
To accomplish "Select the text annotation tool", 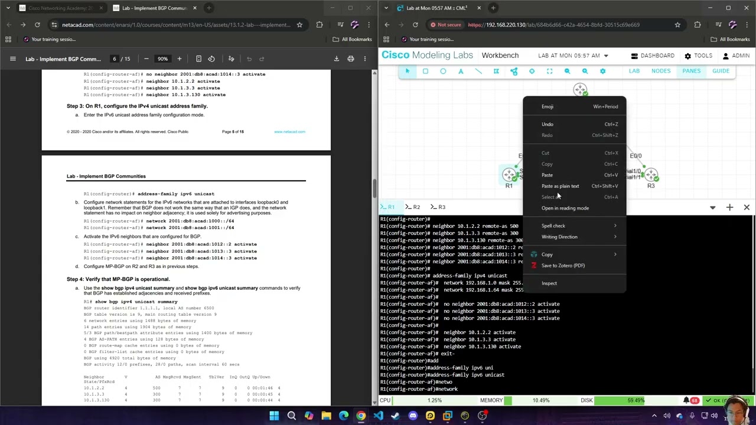I will click(461, 71).
